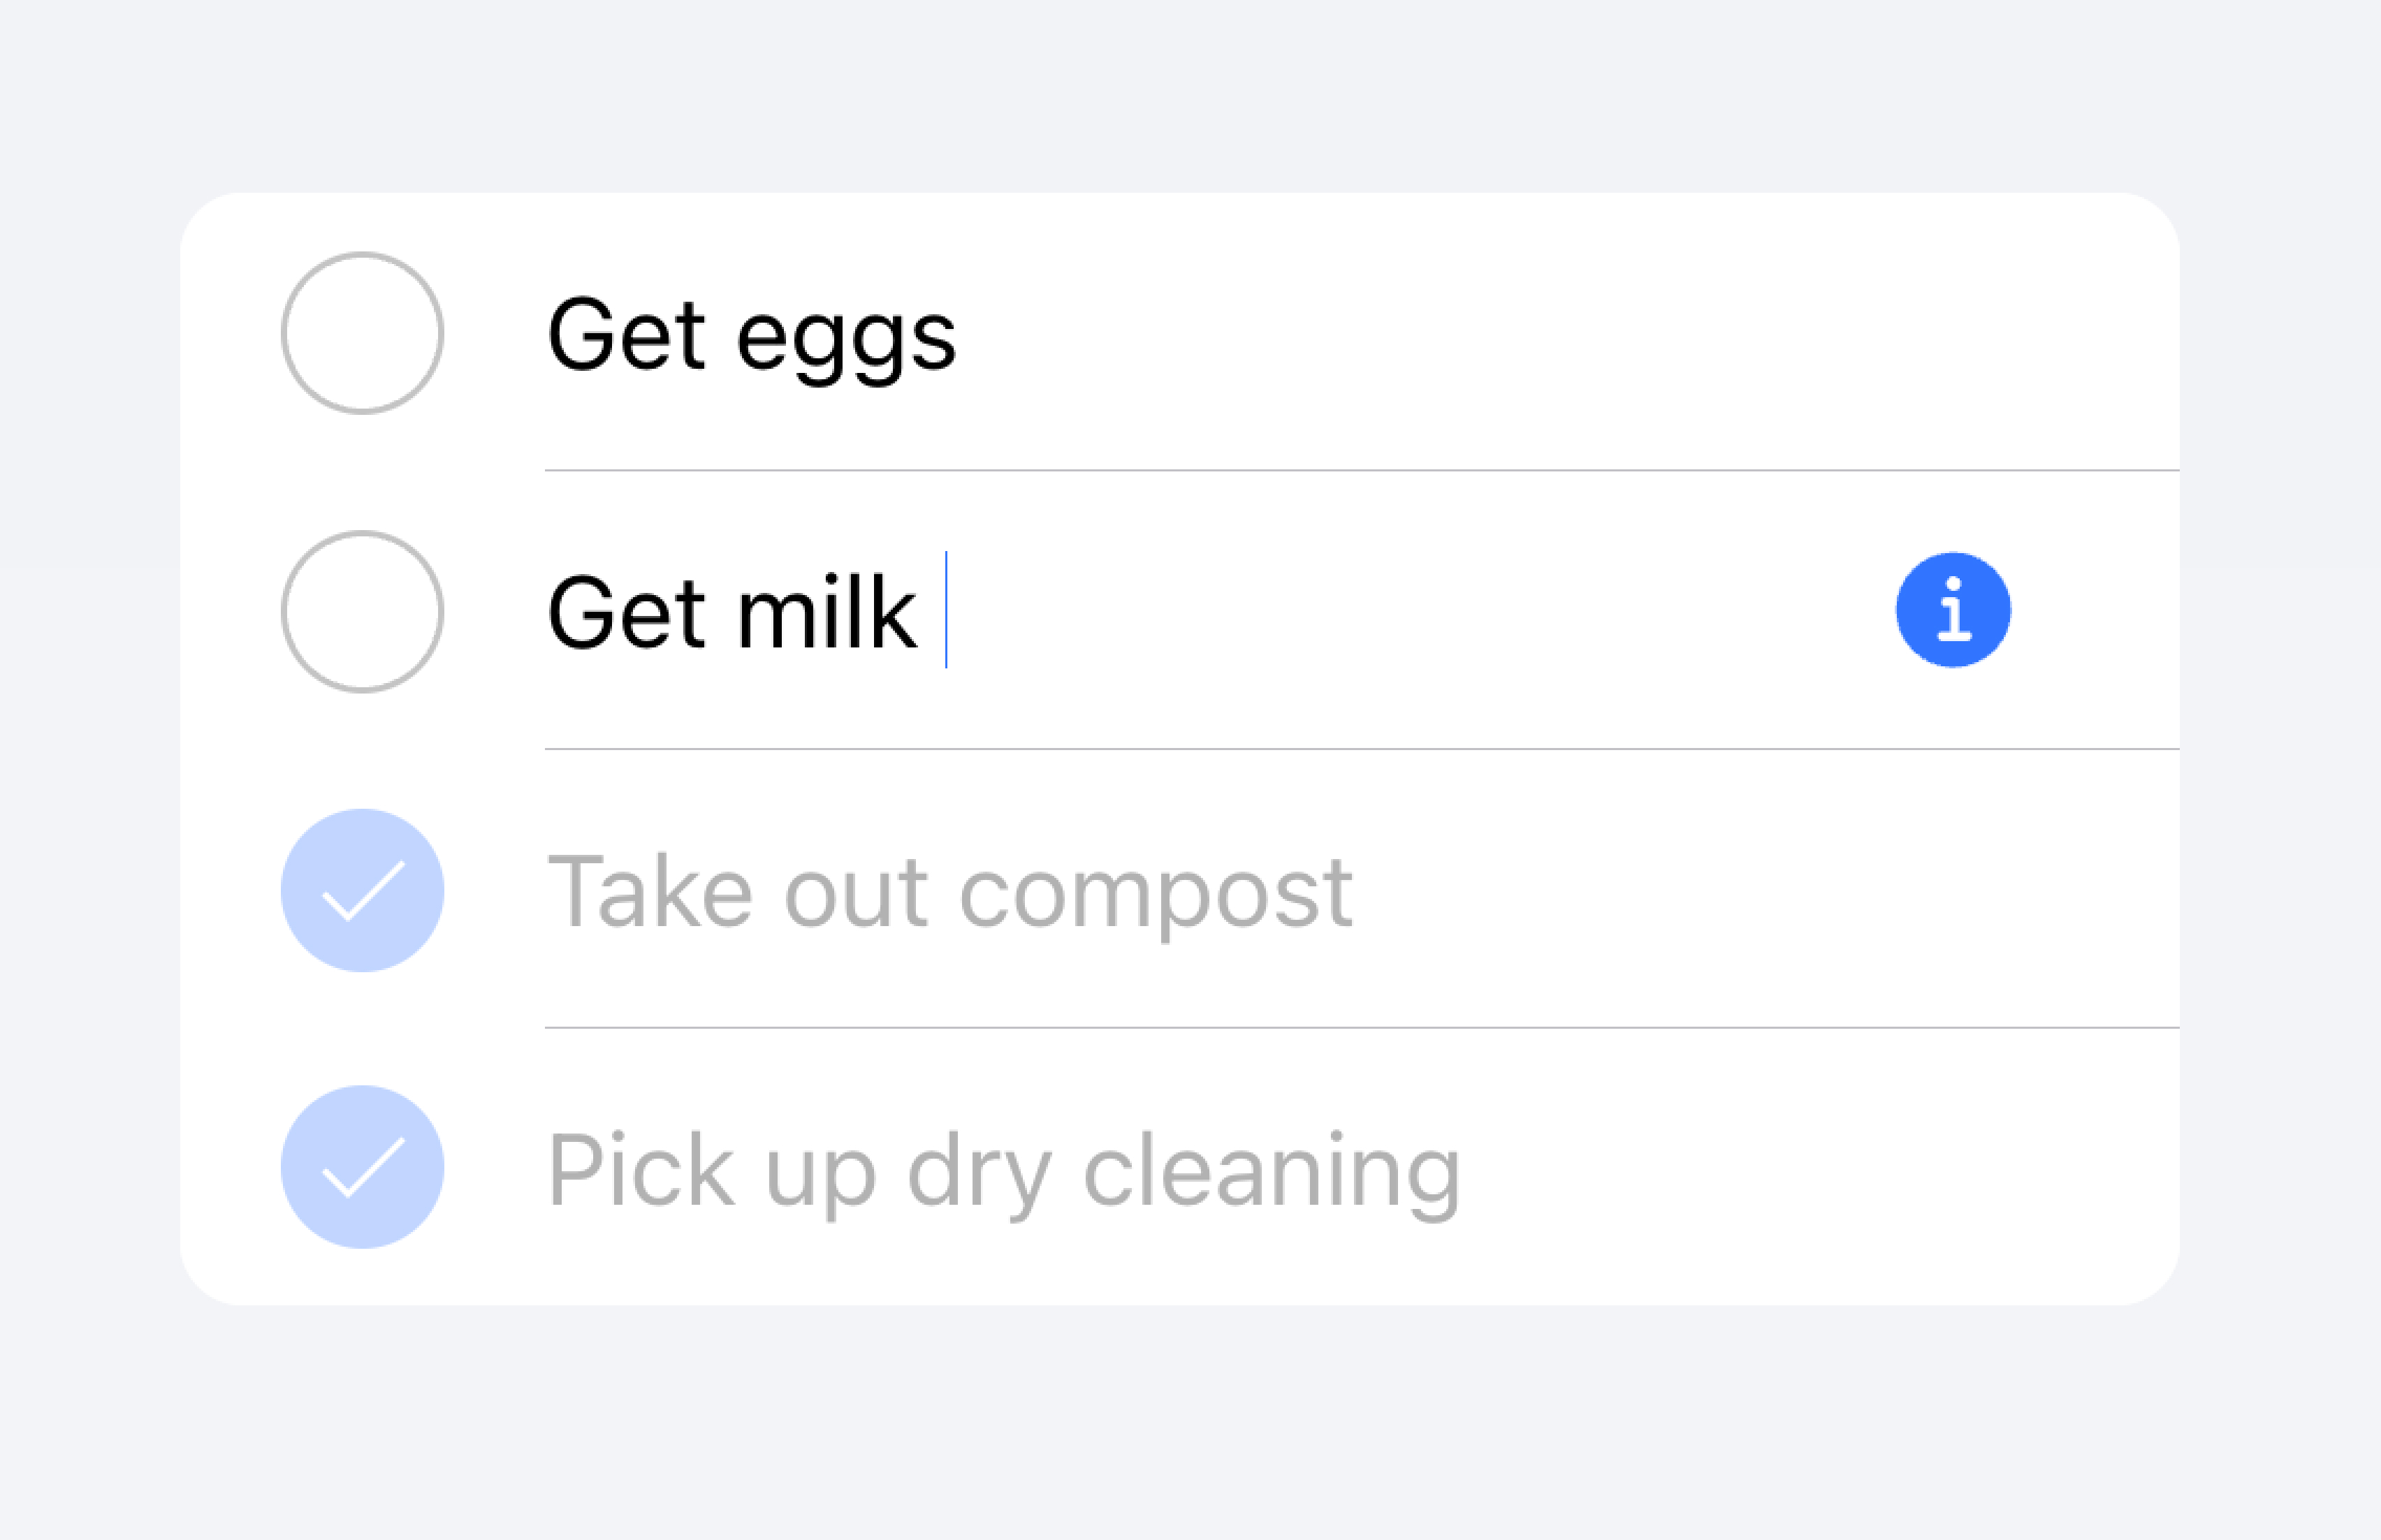Uncheck Pick up dry cleaning checkmark

click(x=362, y=1167)
